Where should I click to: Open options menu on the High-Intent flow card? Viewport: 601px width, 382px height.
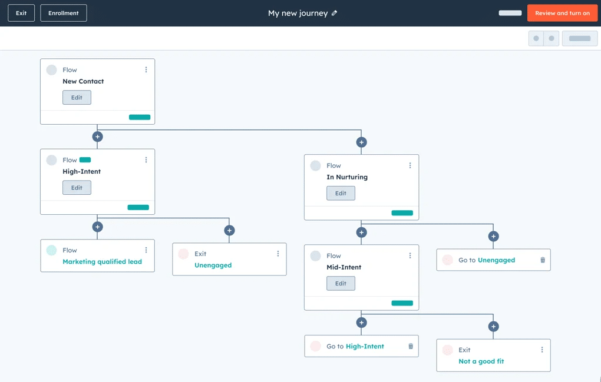[146, 160]
